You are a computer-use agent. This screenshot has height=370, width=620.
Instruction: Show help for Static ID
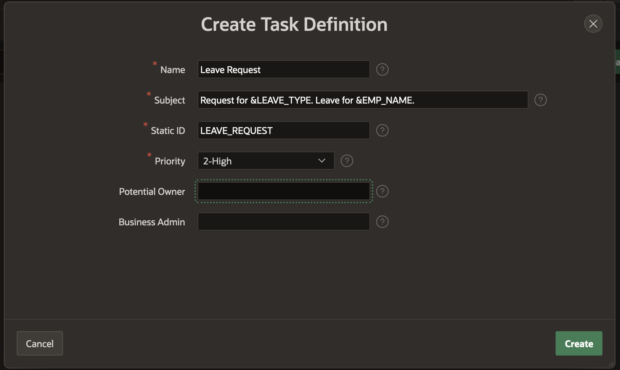click(x=382, y=131)
